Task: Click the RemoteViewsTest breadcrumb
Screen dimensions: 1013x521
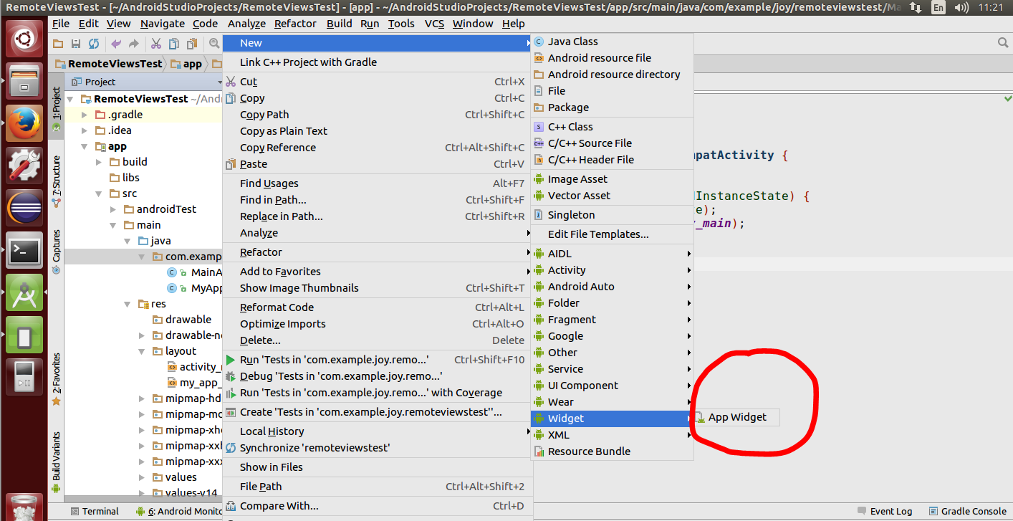Action: pos(109,64)
